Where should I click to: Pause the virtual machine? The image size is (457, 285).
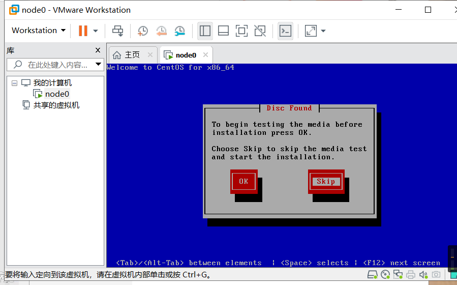coord(83,31)
